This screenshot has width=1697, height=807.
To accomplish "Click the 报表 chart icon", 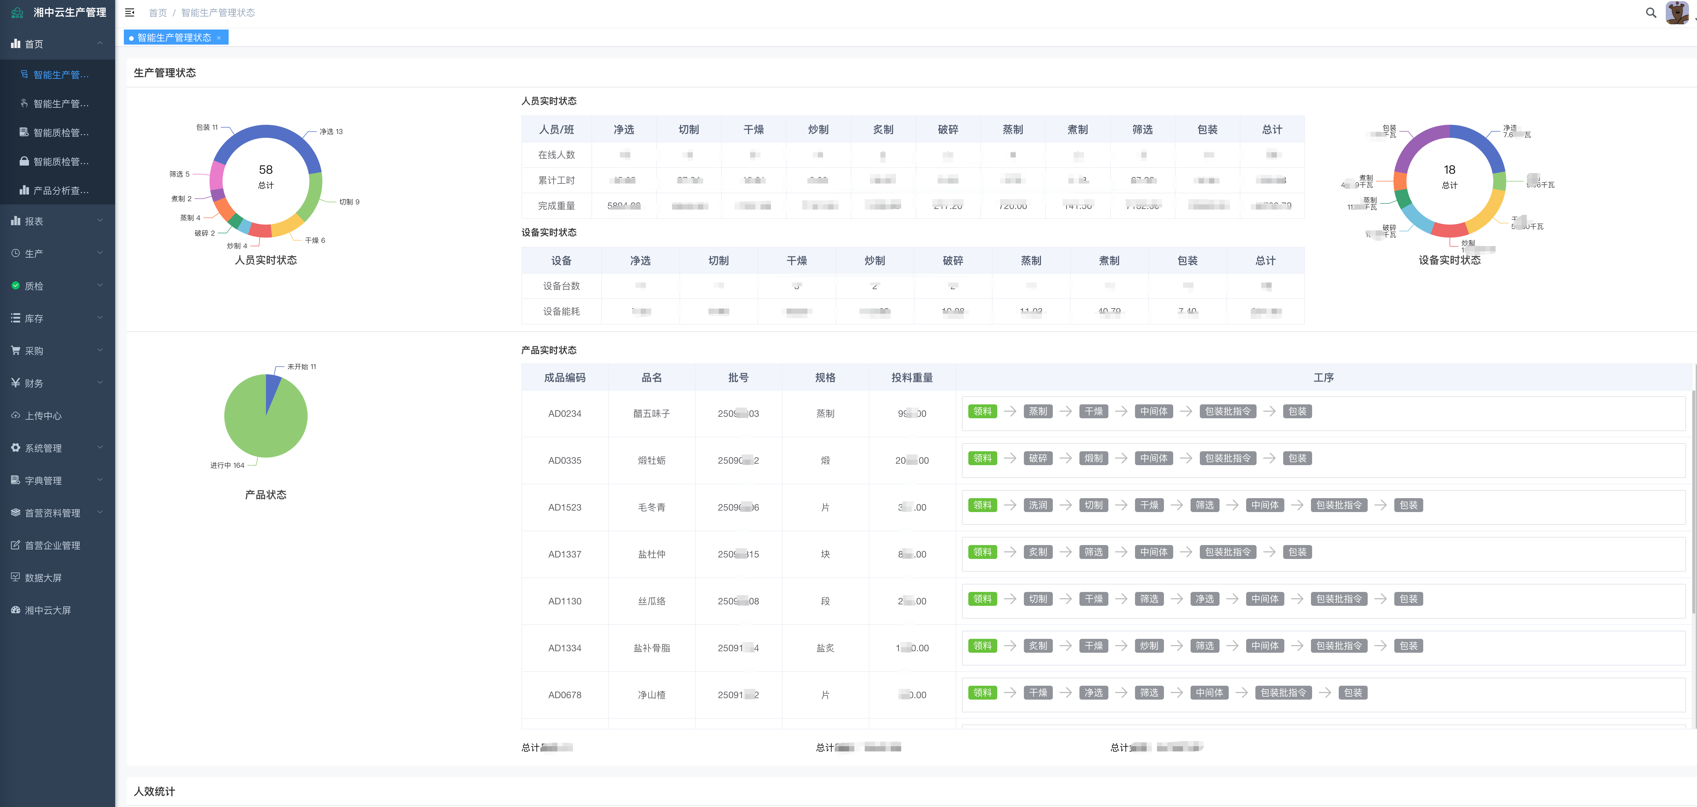I will [x=16, y=221].
